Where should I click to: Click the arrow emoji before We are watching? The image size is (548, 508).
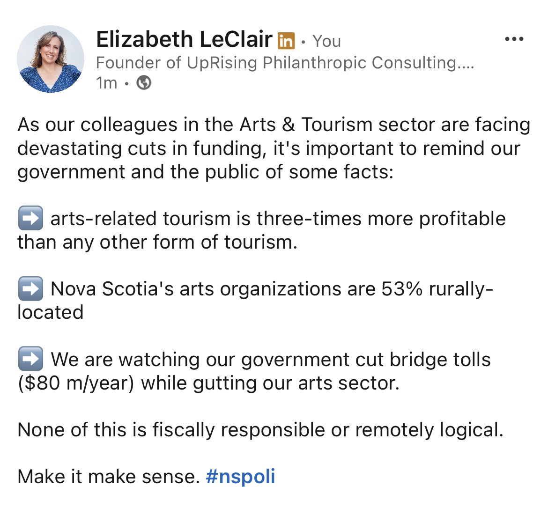(30, 359)
